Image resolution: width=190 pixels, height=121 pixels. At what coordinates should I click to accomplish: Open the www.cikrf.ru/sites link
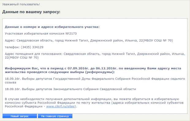(60, 106)
